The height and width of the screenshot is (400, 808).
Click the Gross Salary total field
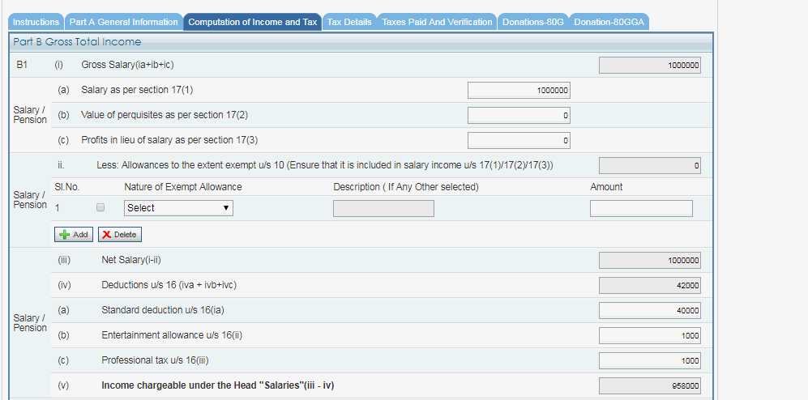(649, 66)
